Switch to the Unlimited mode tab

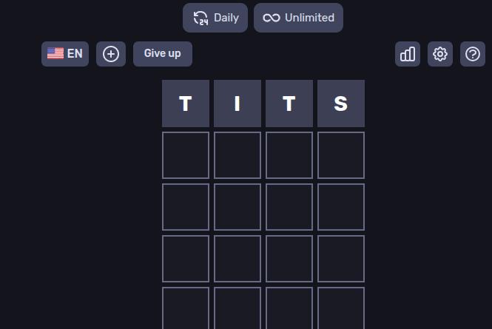[x=298, y=18]
